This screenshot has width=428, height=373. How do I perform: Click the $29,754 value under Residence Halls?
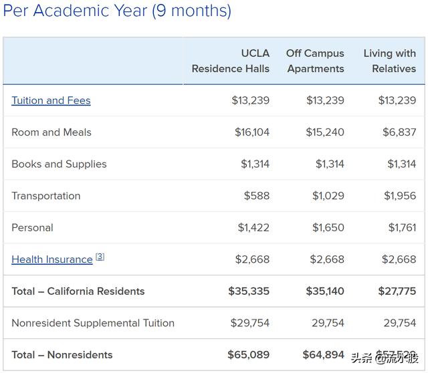point(250,323)
